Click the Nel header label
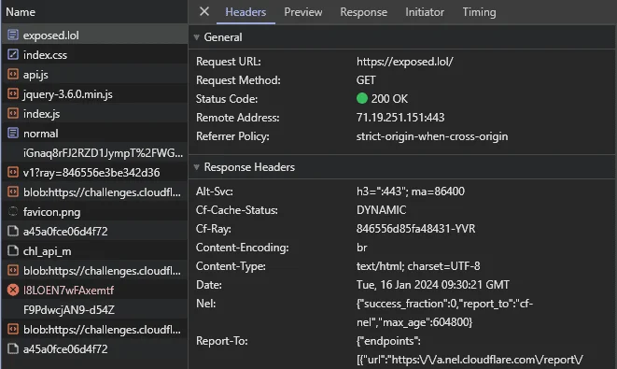 205,304
